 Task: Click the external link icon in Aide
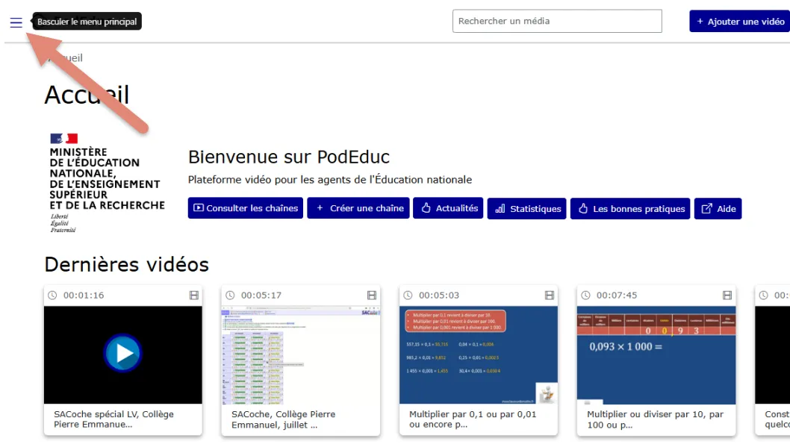click(x=707, y=208)
